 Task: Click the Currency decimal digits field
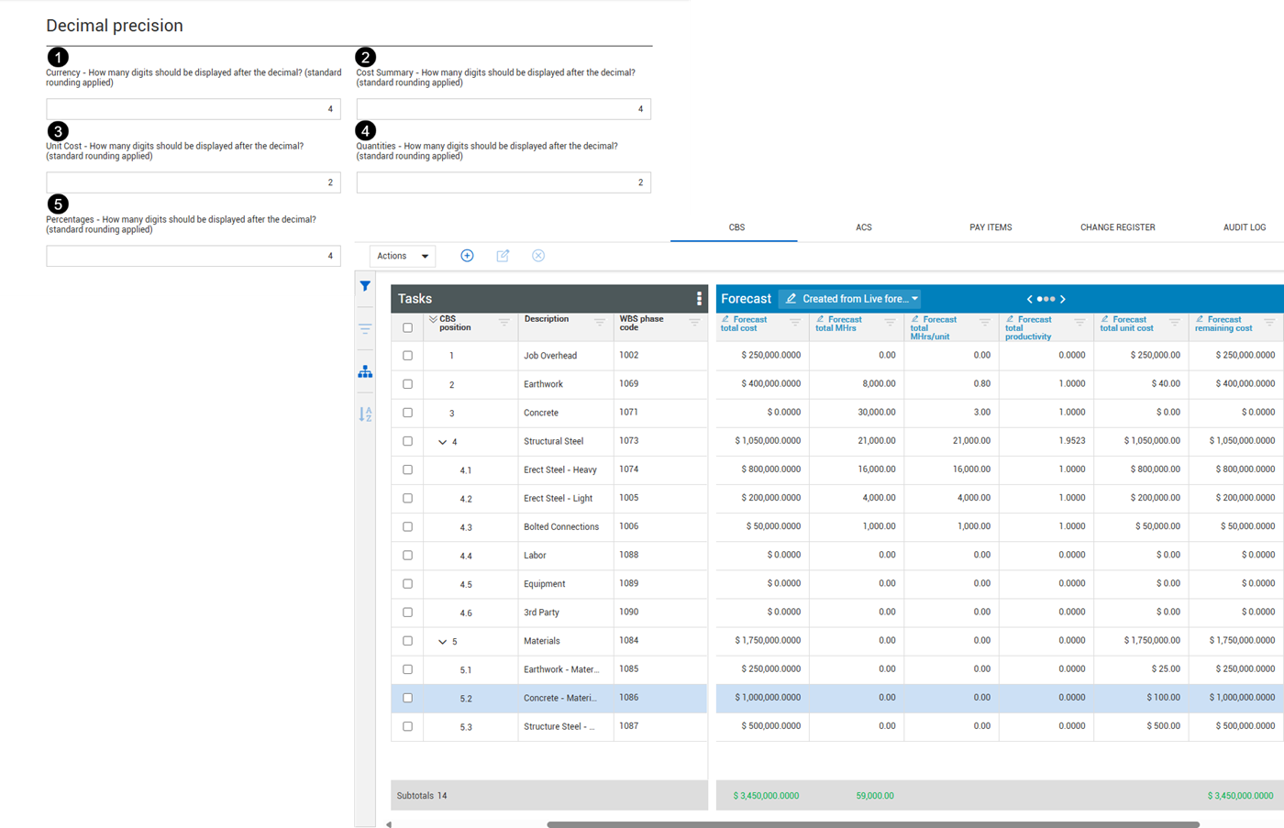194,109
